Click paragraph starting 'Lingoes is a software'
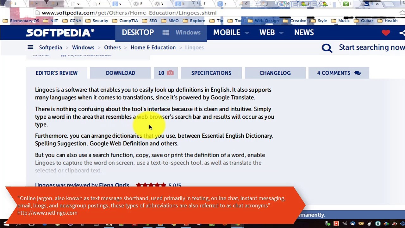 (x=153, y=93)
